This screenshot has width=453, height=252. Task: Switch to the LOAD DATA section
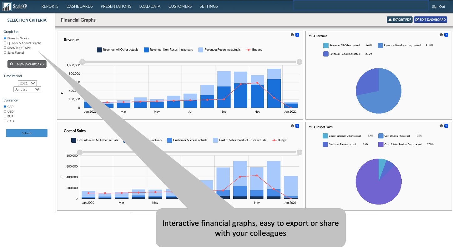coord(150,6)
